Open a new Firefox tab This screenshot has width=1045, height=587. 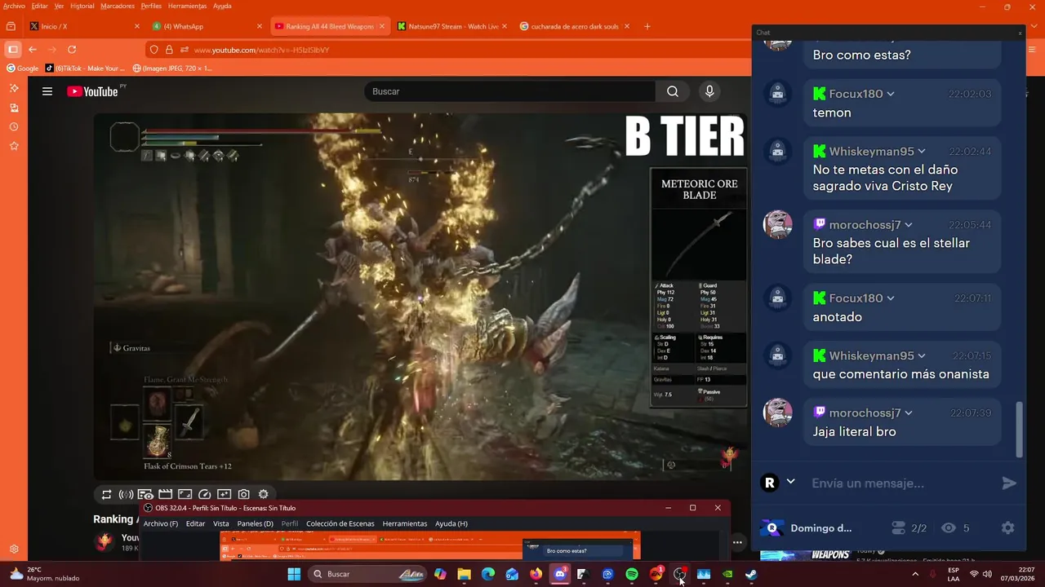click(x=647, y=26)
